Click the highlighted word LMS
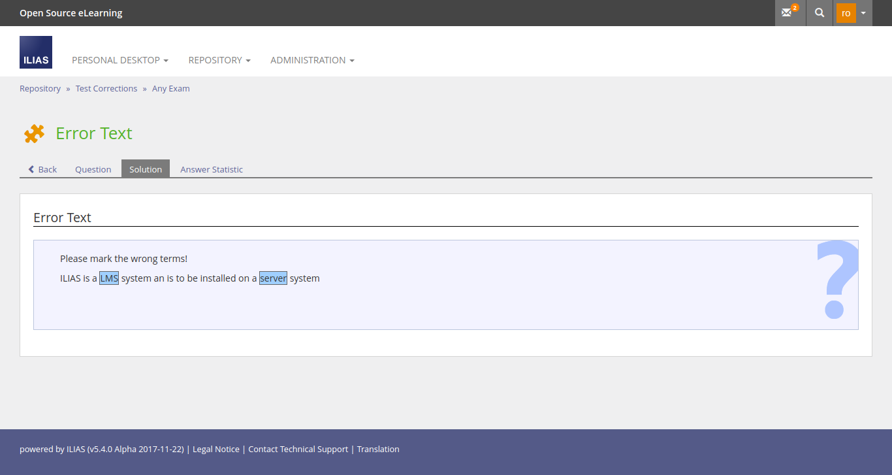This screenshot has width=892, height=475. coord(109,278)
